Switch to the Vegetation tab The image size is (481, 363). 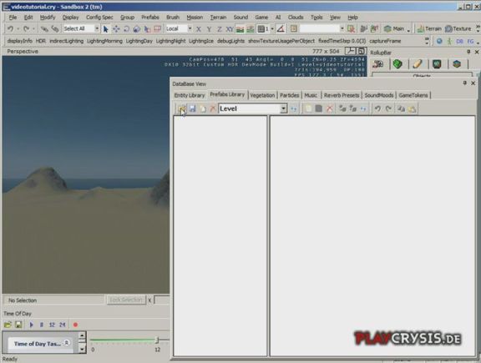[x=262, y=95]
